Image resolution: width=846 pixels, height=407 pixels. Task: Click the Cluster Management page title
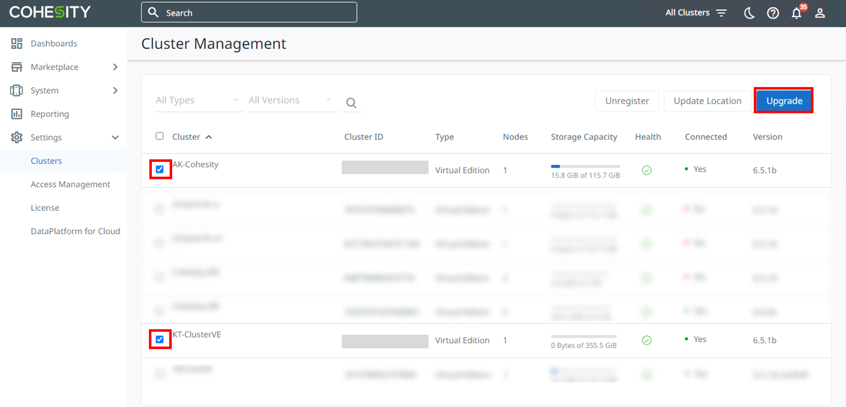214,44
